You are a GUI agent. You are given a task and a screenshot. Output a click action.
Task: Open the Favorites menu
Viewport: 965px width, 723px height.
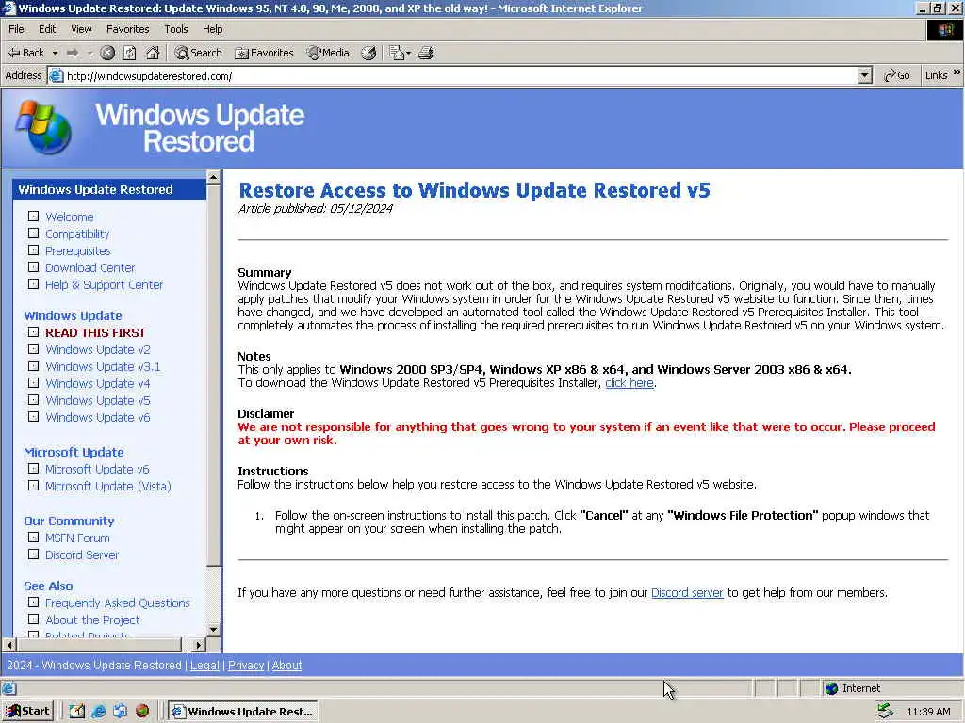point(127,29)
